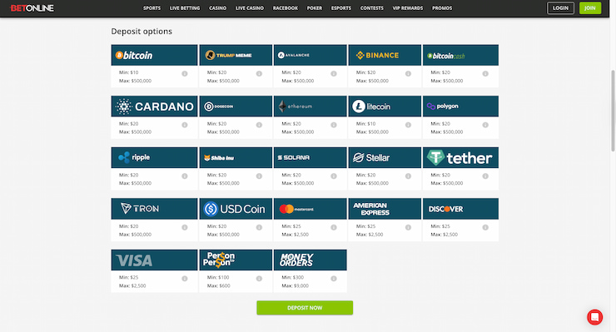Go to the Poker section

[x=315, y=7]
